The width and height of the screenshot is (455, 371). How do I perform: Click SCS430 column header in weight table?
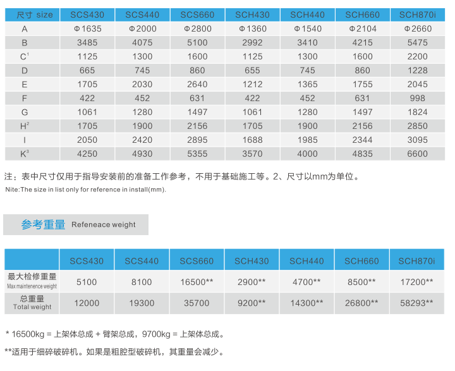point(87,260)
